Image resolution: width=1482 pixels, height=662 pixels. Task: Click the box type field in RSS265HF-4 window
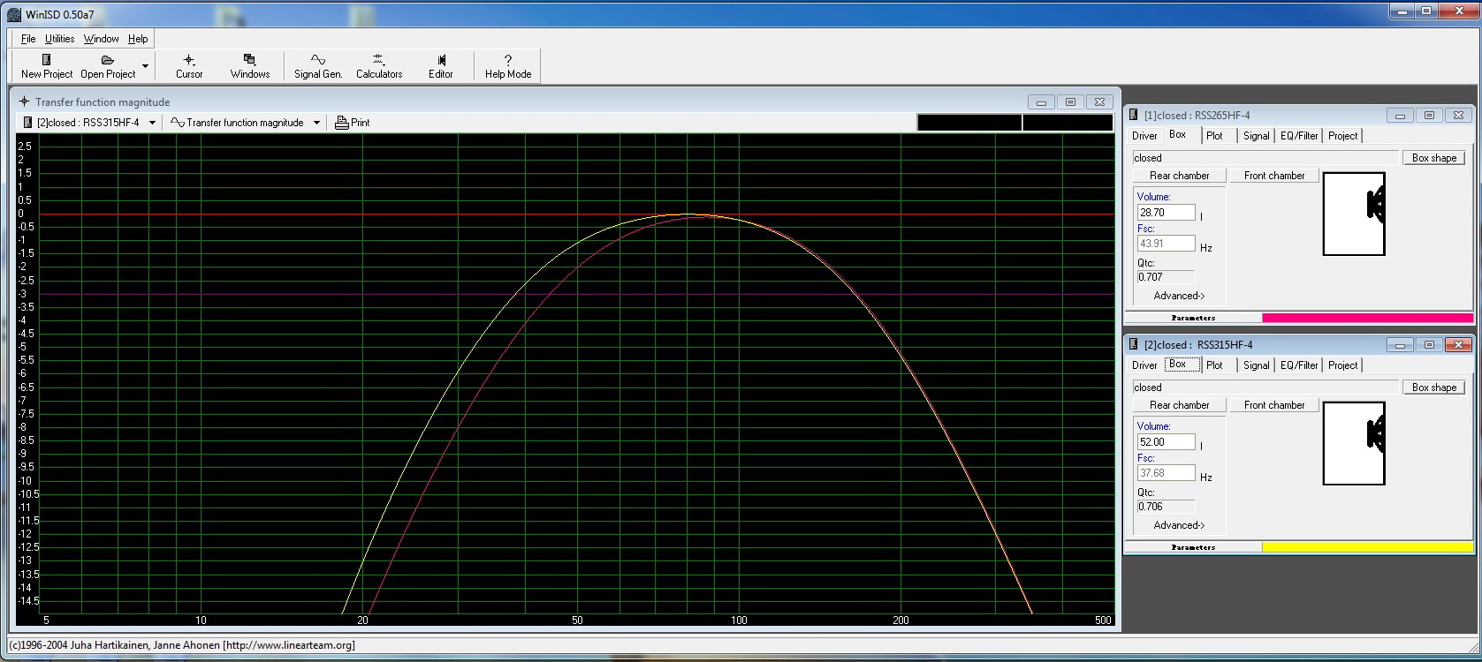(1265, 158)
